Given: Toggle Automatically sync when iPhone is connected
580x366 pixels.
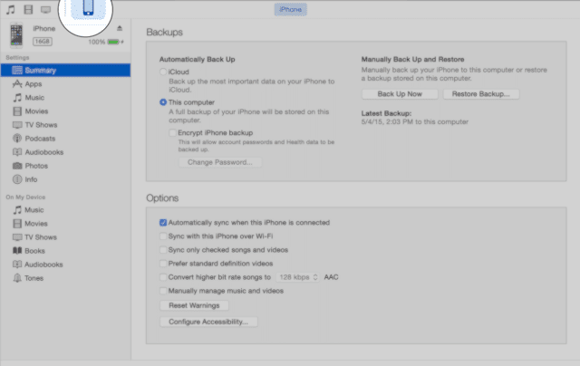Looking at the screenshot, I should point(163,223).
